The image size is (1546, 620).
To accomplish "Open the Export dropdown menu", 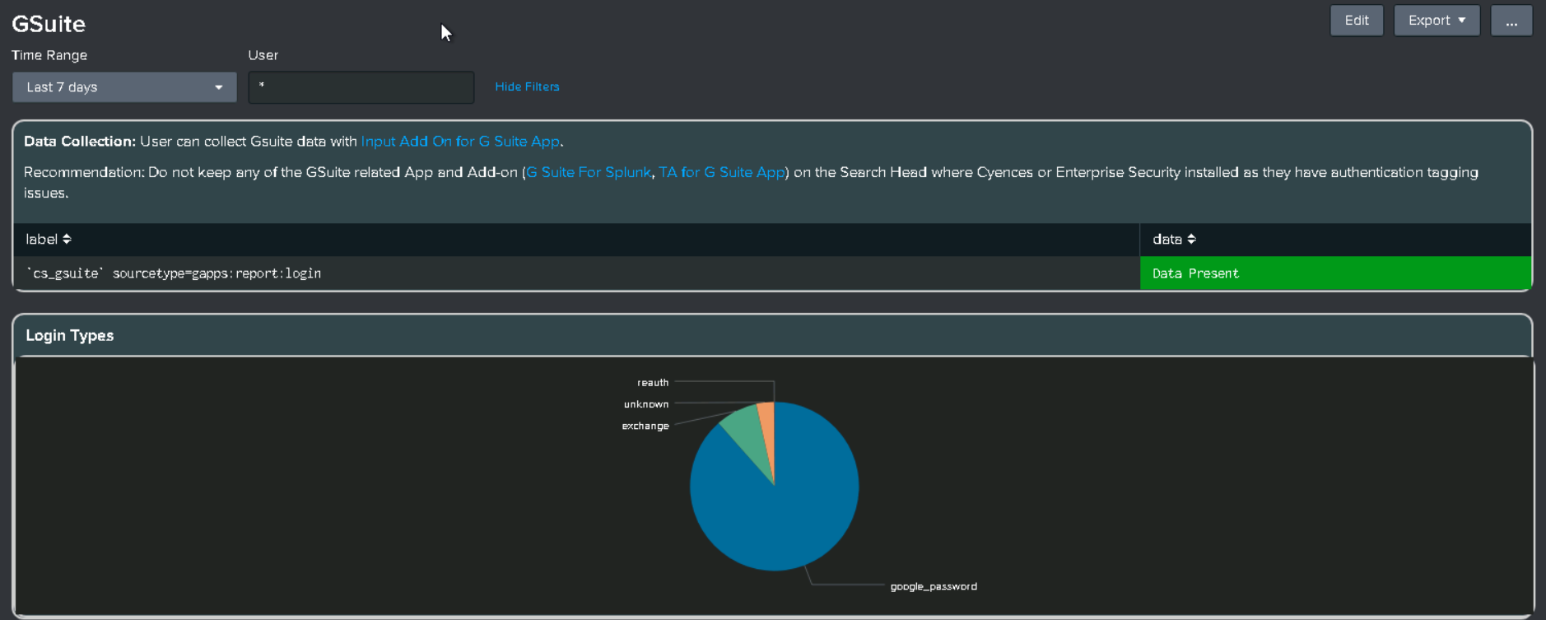I will (1437, 21).
